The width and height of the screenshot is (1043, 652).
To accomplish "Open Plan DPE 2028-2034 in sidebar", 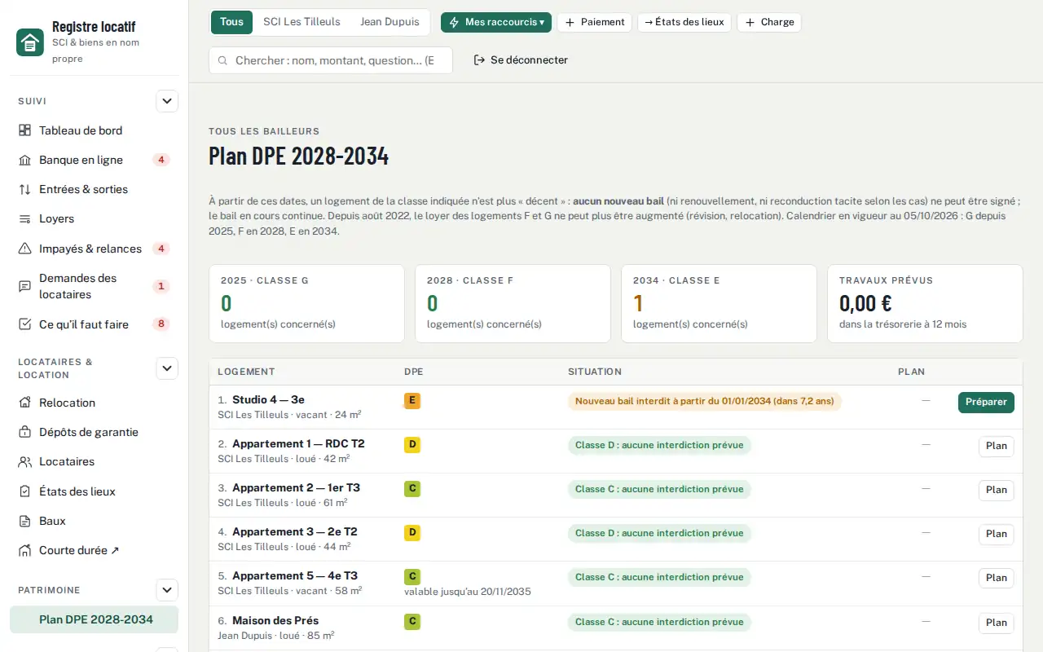I will tap(94, 619).
